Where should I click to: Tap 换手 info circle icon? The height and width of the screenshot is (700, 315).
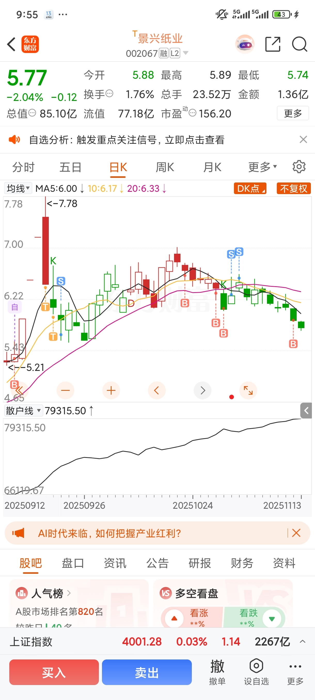tap(109, 93)
